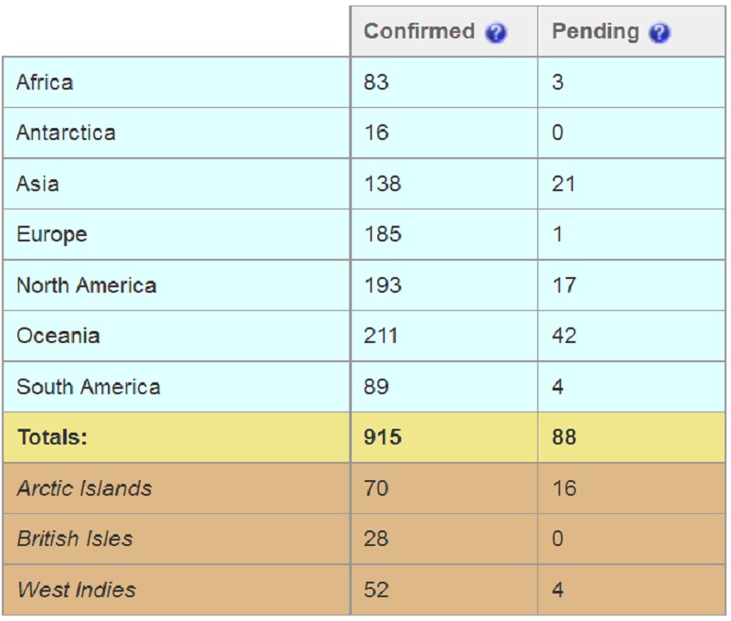Click Asia pending value 21

(x=563, y=183)
